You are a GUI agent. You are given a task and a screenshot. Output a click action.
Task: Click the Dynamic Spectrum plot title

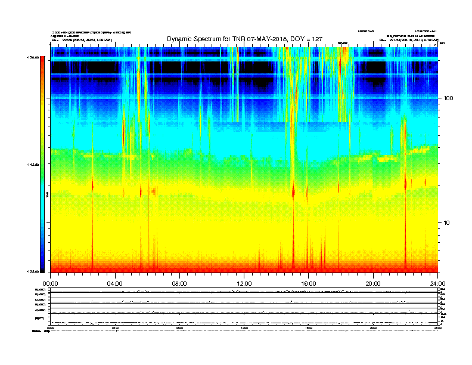click(x=244, y=39)
